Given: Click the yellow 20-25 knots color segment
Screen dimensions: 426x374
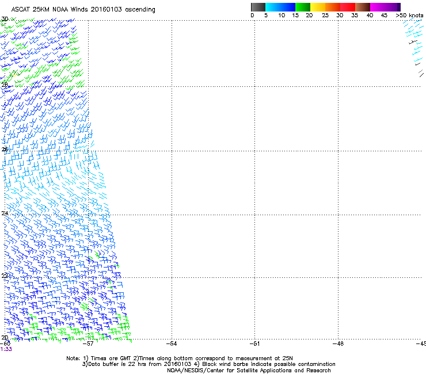Looking at the screenshot, I should tap(318, 7).
